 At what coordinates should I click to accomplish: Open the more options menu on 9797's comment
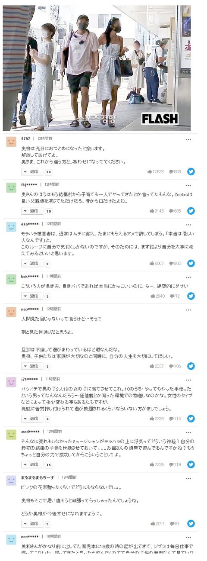[x=188, y=139]
